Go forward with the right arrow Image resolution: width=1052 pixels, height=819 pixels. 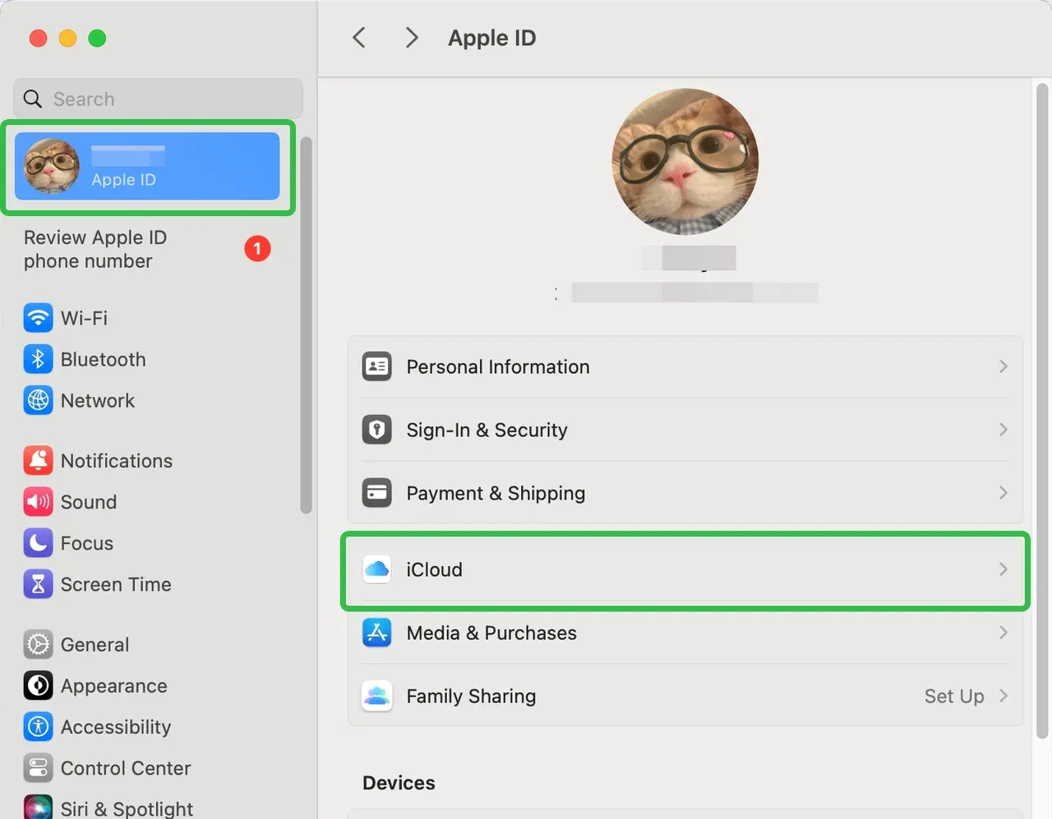pyautogui.click(x=412, y=38)
